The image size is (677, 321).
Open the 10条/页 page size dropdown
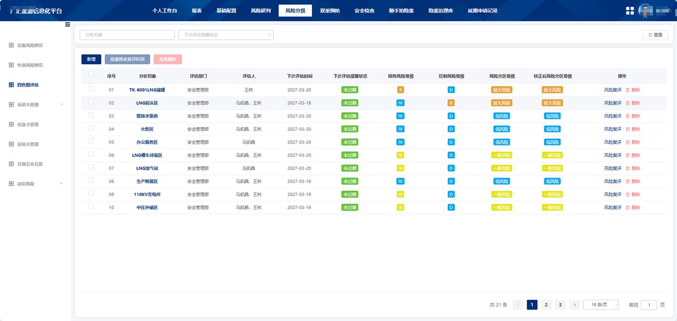[x=602, y=305]
